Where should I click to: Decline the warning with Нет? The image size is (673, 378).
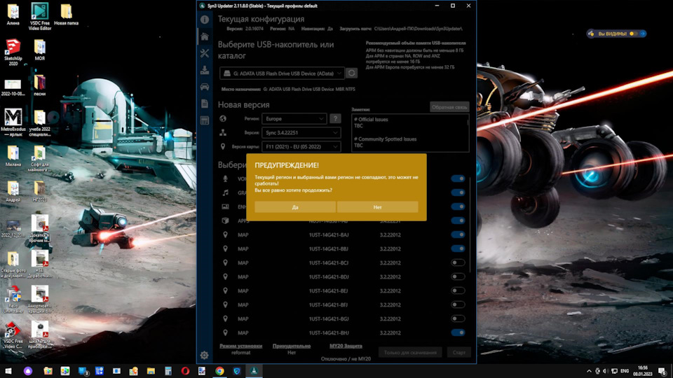pyautogui.click(x=377, y=207)
